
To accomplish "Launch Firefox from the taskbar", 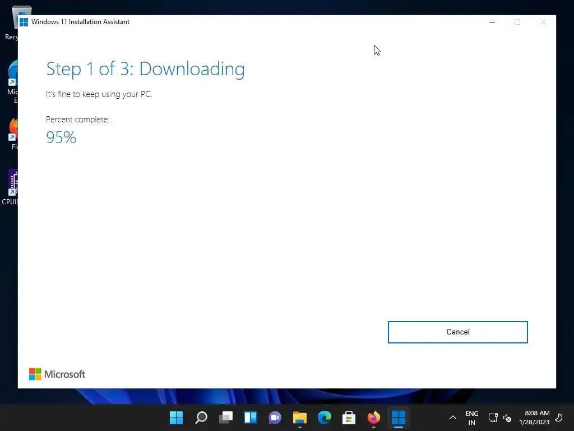I will (374, 418).
